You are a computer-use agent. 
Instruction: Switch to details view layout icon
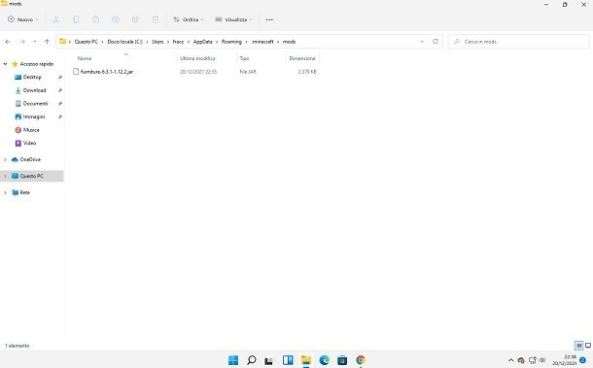click(578, 346)
